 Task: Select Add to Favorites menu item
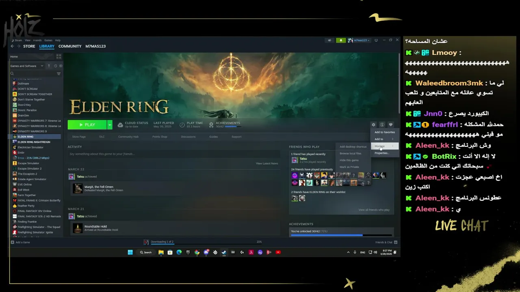[x=384, y=132]
